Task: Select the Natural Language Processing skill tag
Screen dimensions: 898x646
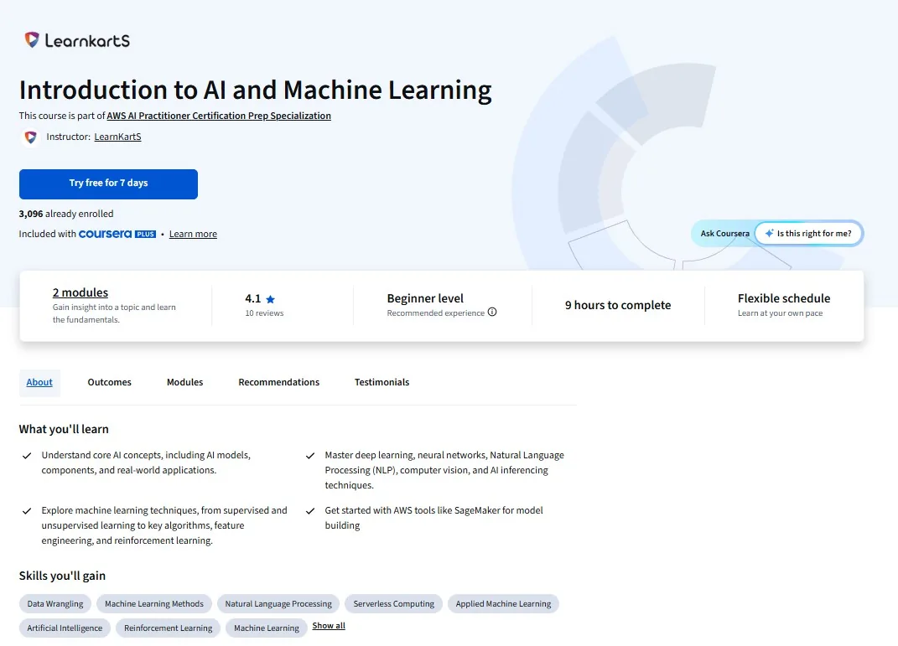Action: click(278, 603)
